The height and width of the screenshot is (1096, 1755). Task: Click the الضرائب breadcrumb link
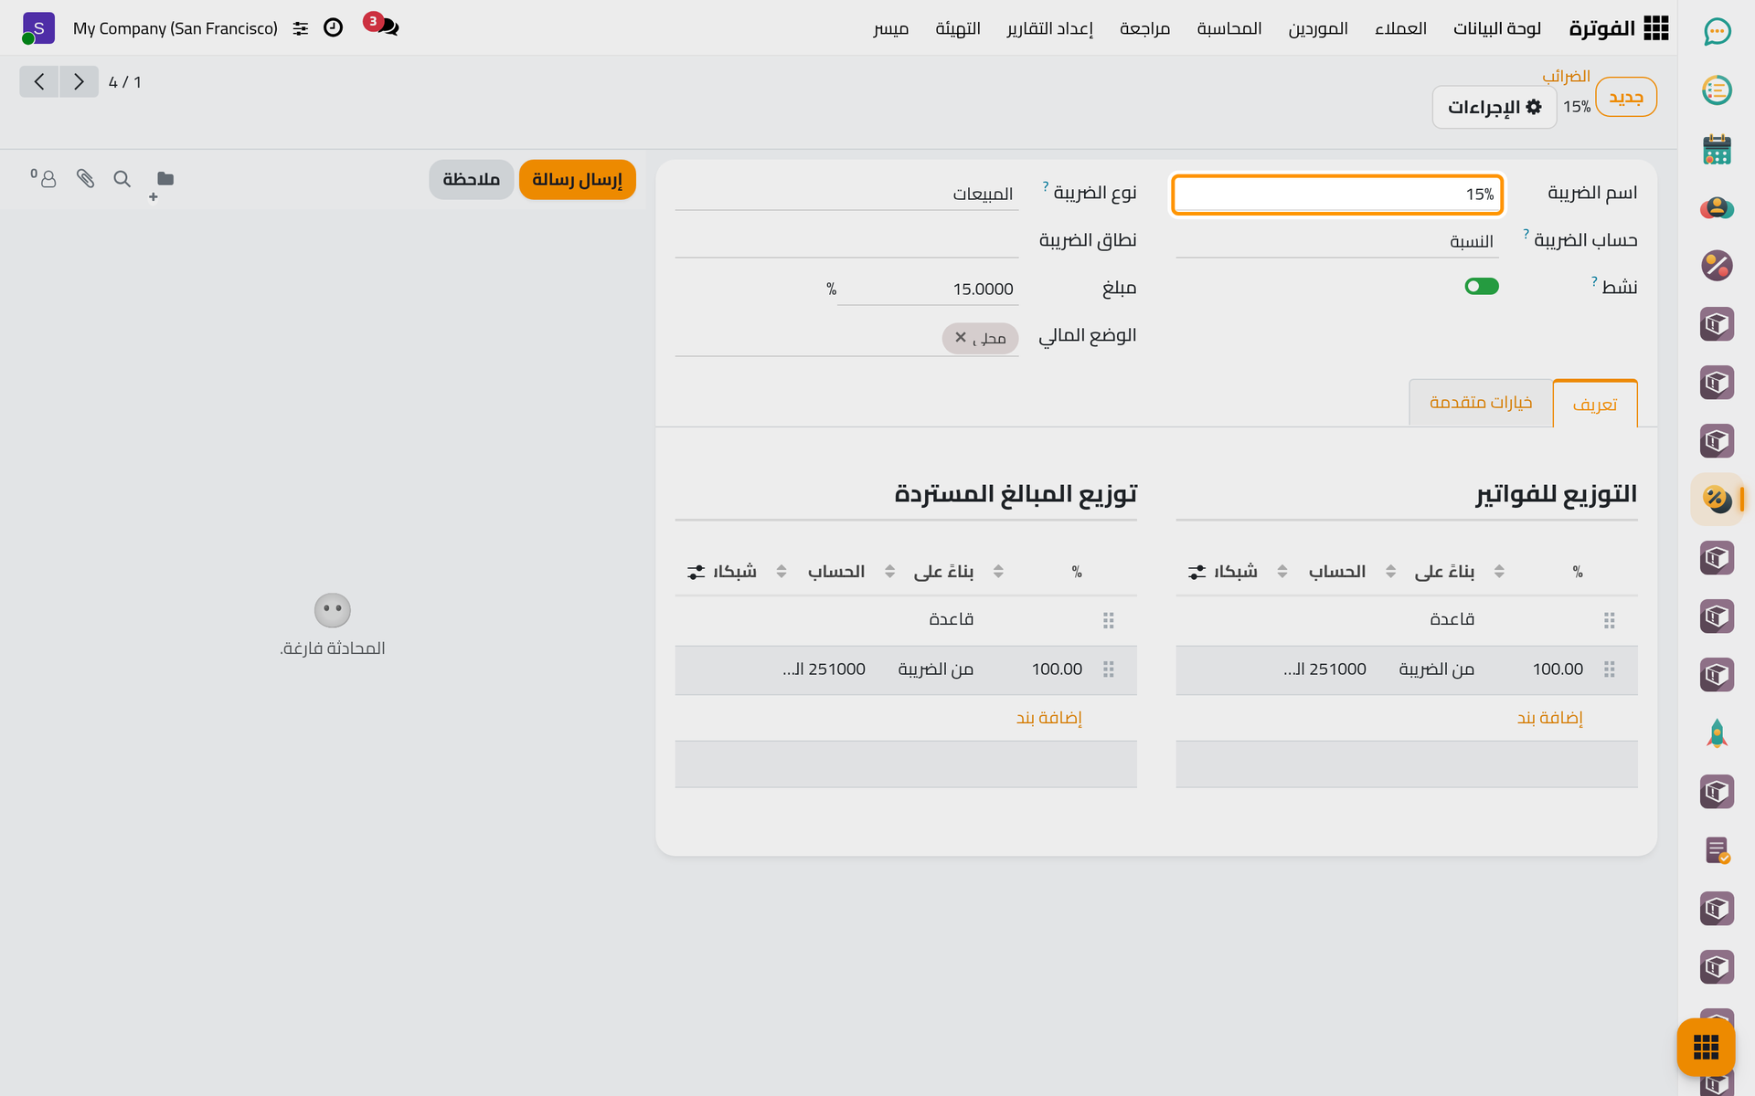coord(1567,76)
